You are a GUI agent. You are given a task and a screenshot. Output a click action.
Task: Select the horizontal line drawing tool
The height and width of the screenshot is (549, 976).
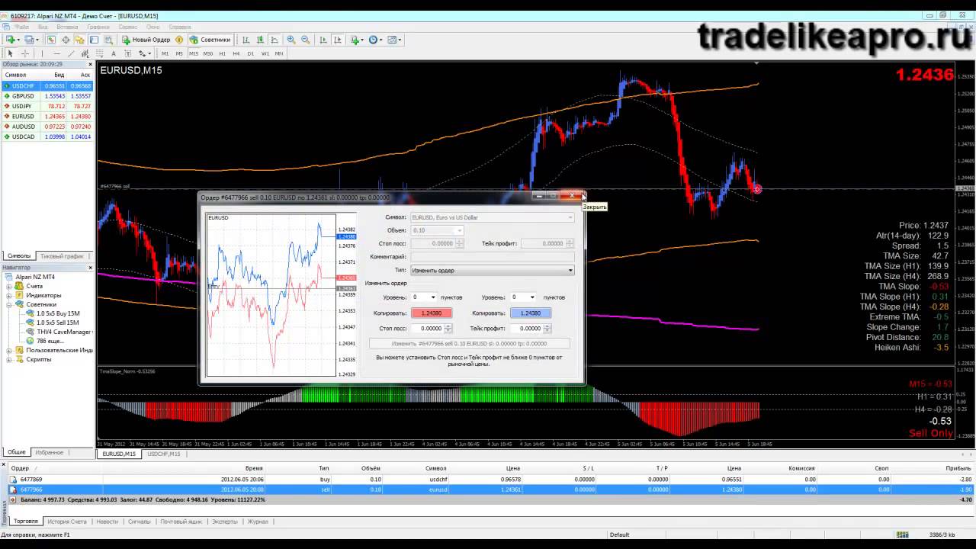(56, 53)
